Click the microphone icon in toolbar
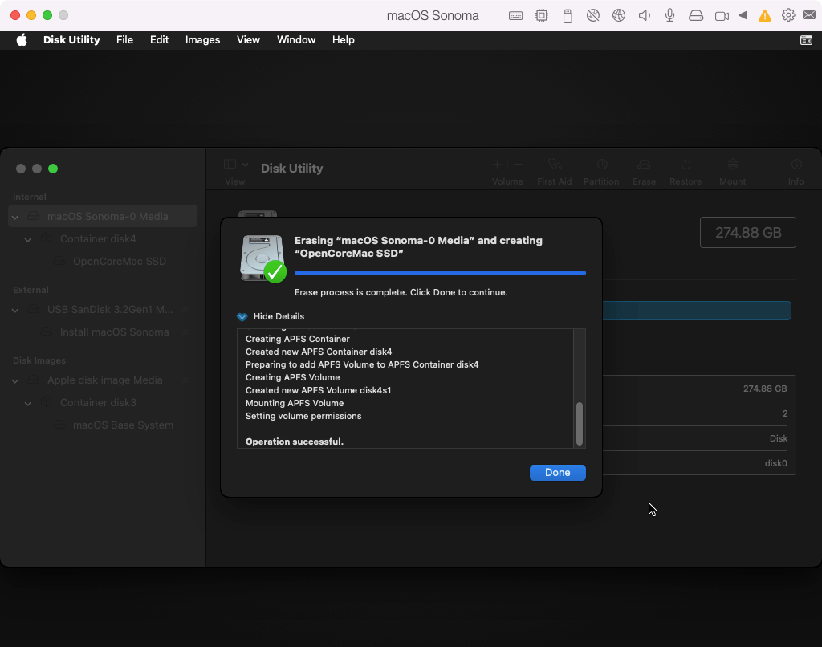This screenshot has width=822, height=647. (669, 15)
